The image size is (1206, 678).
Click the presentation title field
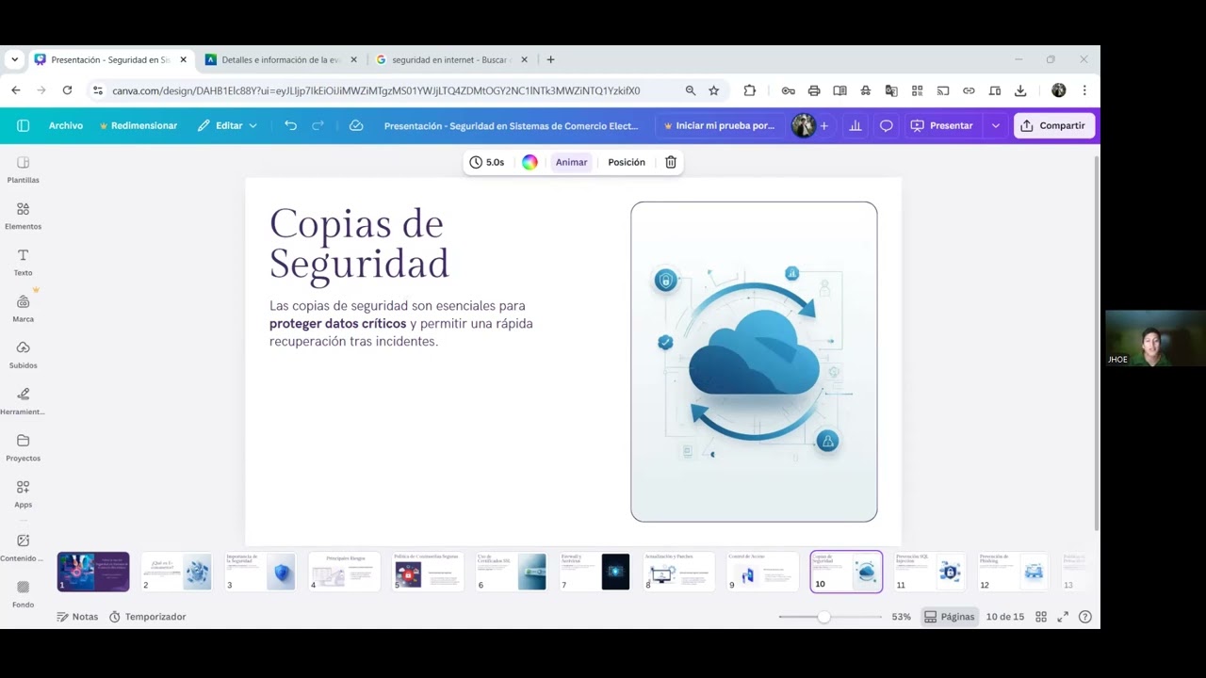click(511, 125)
